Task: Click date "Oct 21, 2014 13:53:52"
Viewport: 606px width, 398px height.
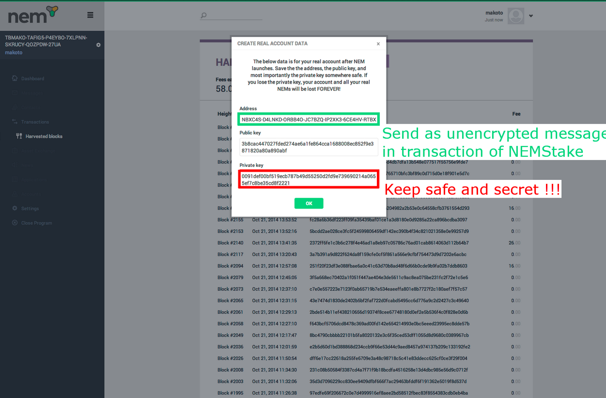Action: (x=274, y=220)
